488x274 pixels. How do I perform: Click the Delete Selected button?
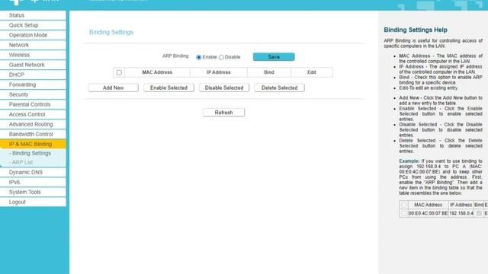(x=280, y=88)
